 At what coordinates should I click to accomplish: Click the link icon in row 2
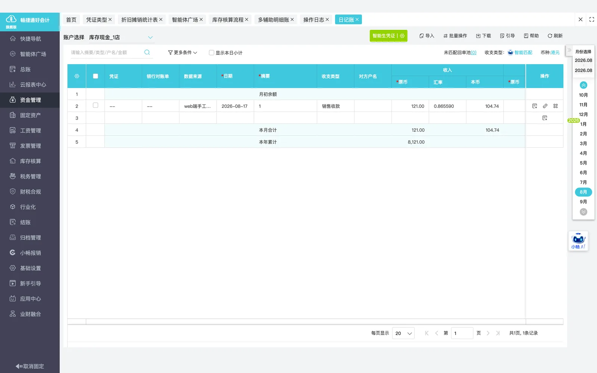[545, 106]
